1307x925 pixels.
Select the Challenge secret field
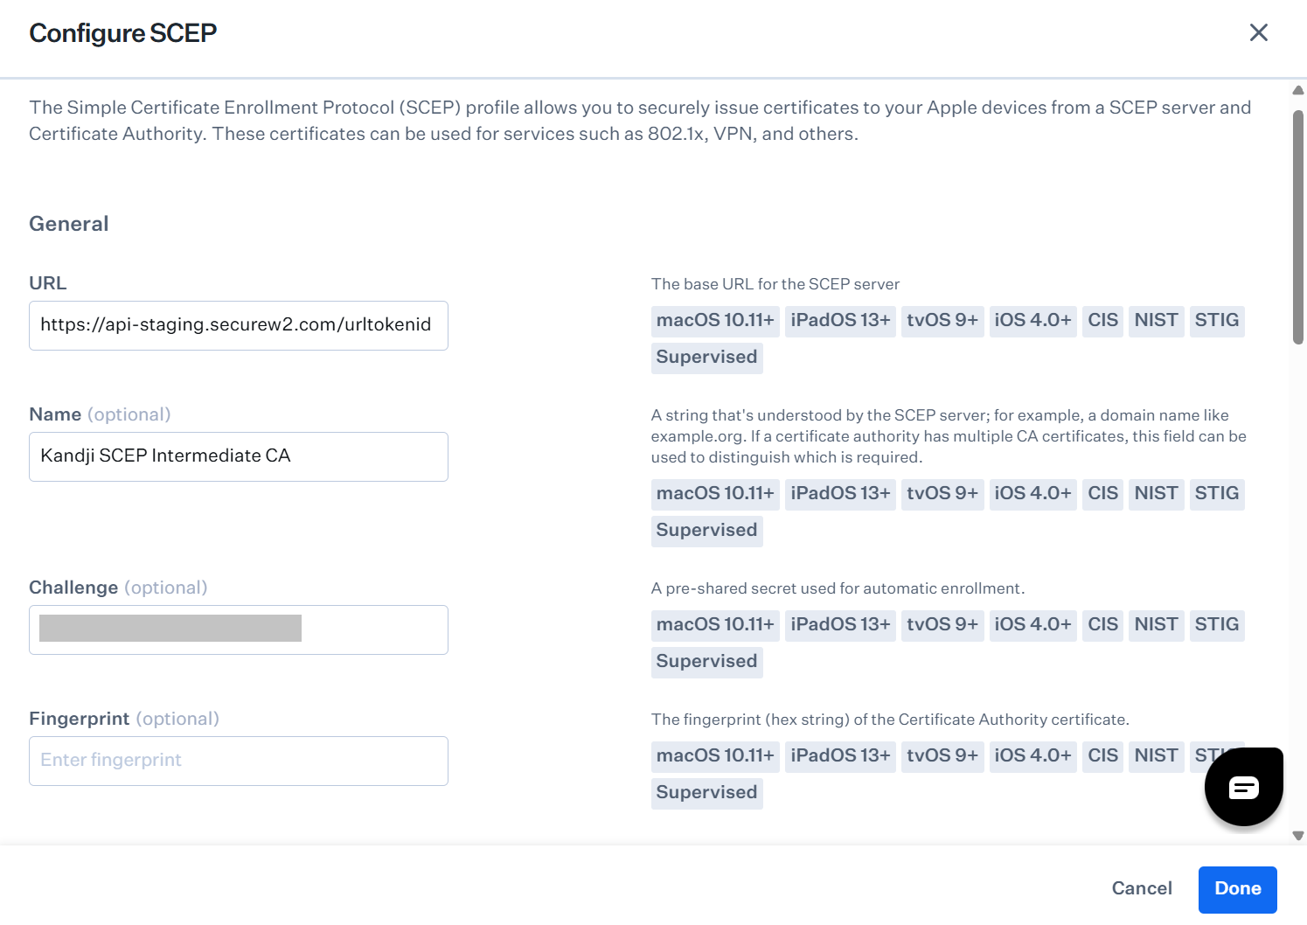238,629
